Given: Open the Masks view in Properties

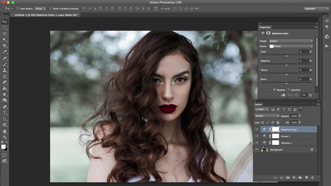Looking at the screenshot, I should click(x=268, y=33).
